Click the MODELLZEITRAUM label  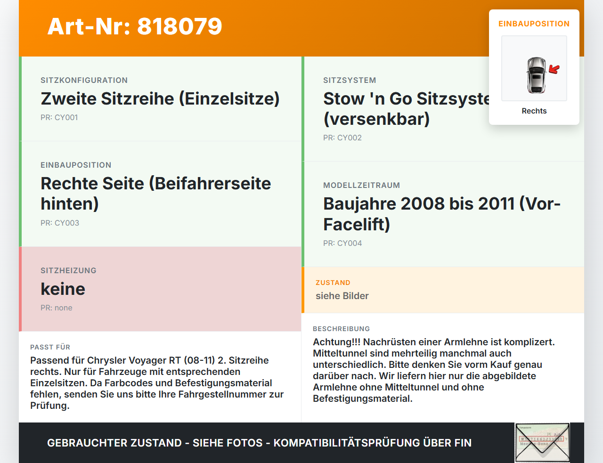(x=361, y=185)
